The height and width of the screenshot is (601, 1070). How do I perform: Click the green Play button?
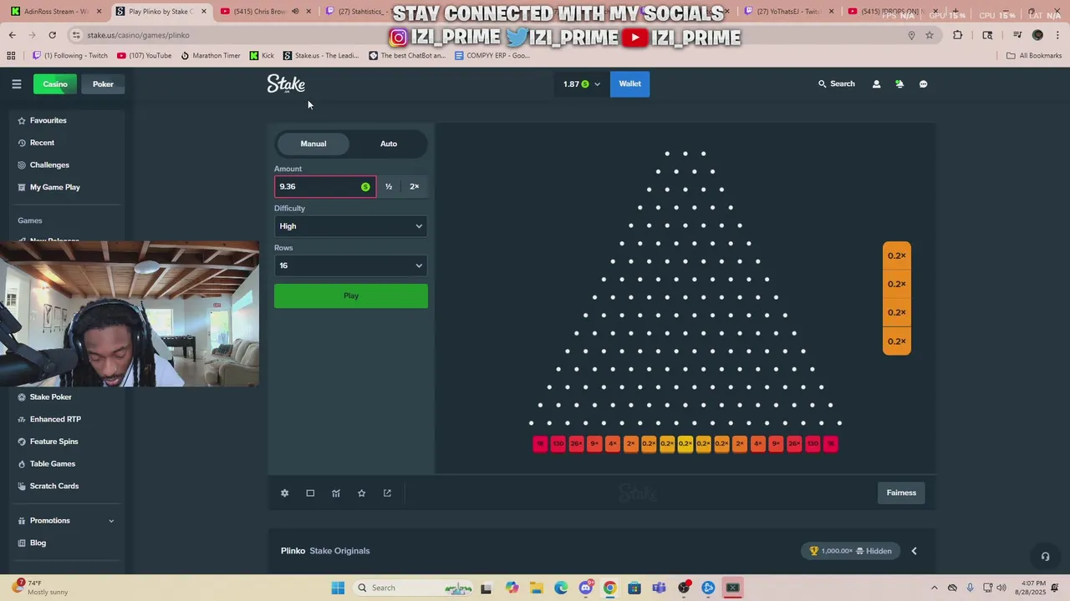351,295
